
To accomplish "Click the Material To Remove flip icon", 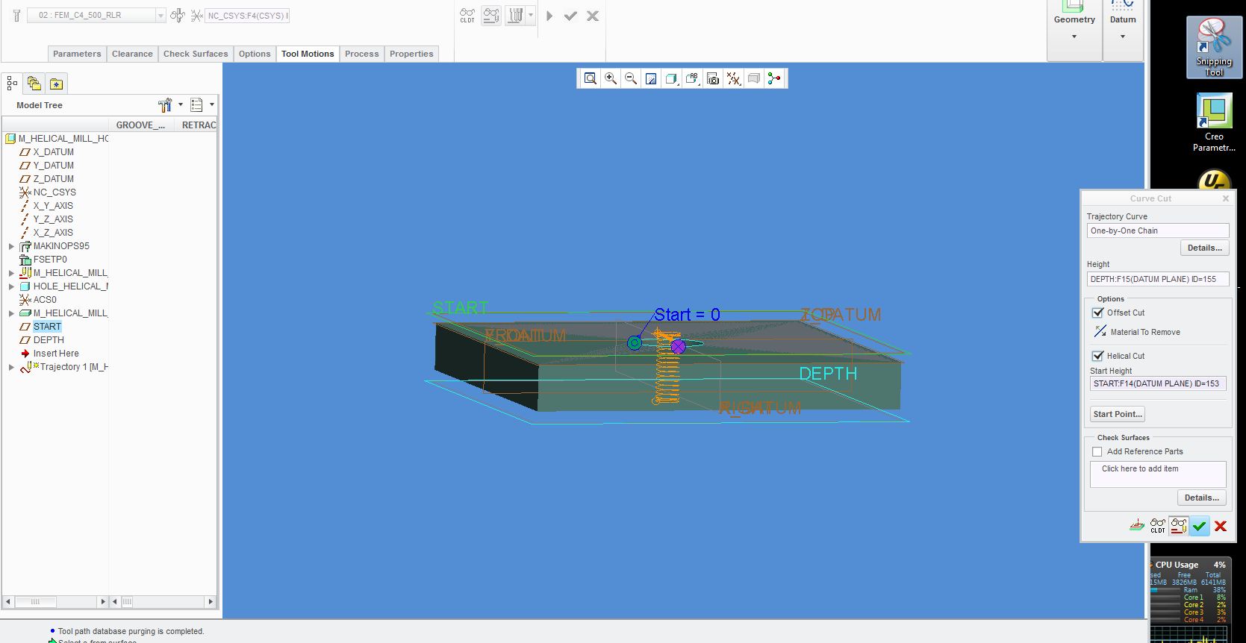I will pyautogui.click(x=1100, y=331).
